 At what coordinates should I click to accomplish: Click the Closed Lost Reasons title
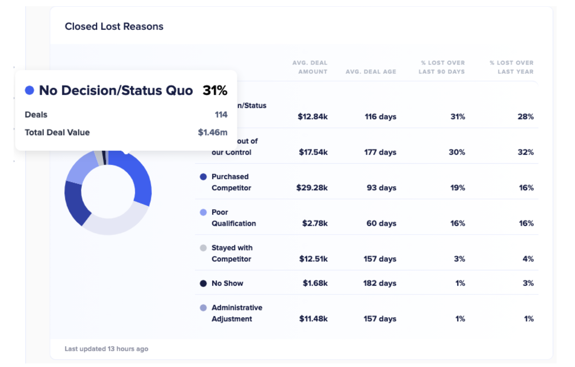(x=114, y=26)
